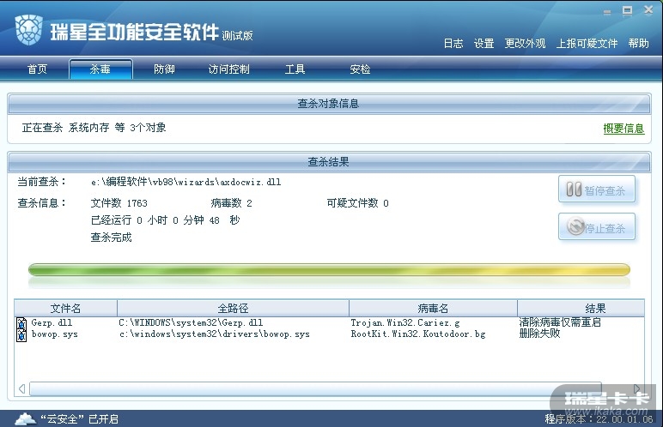Click path C:\WINDOWS\system32\Gezp.dll

click(x=191, y=323)
